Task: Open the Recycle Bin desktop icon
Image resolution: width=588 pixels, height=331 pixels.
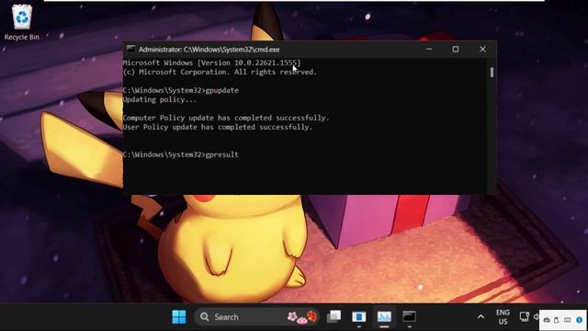Action: (22, 22)
